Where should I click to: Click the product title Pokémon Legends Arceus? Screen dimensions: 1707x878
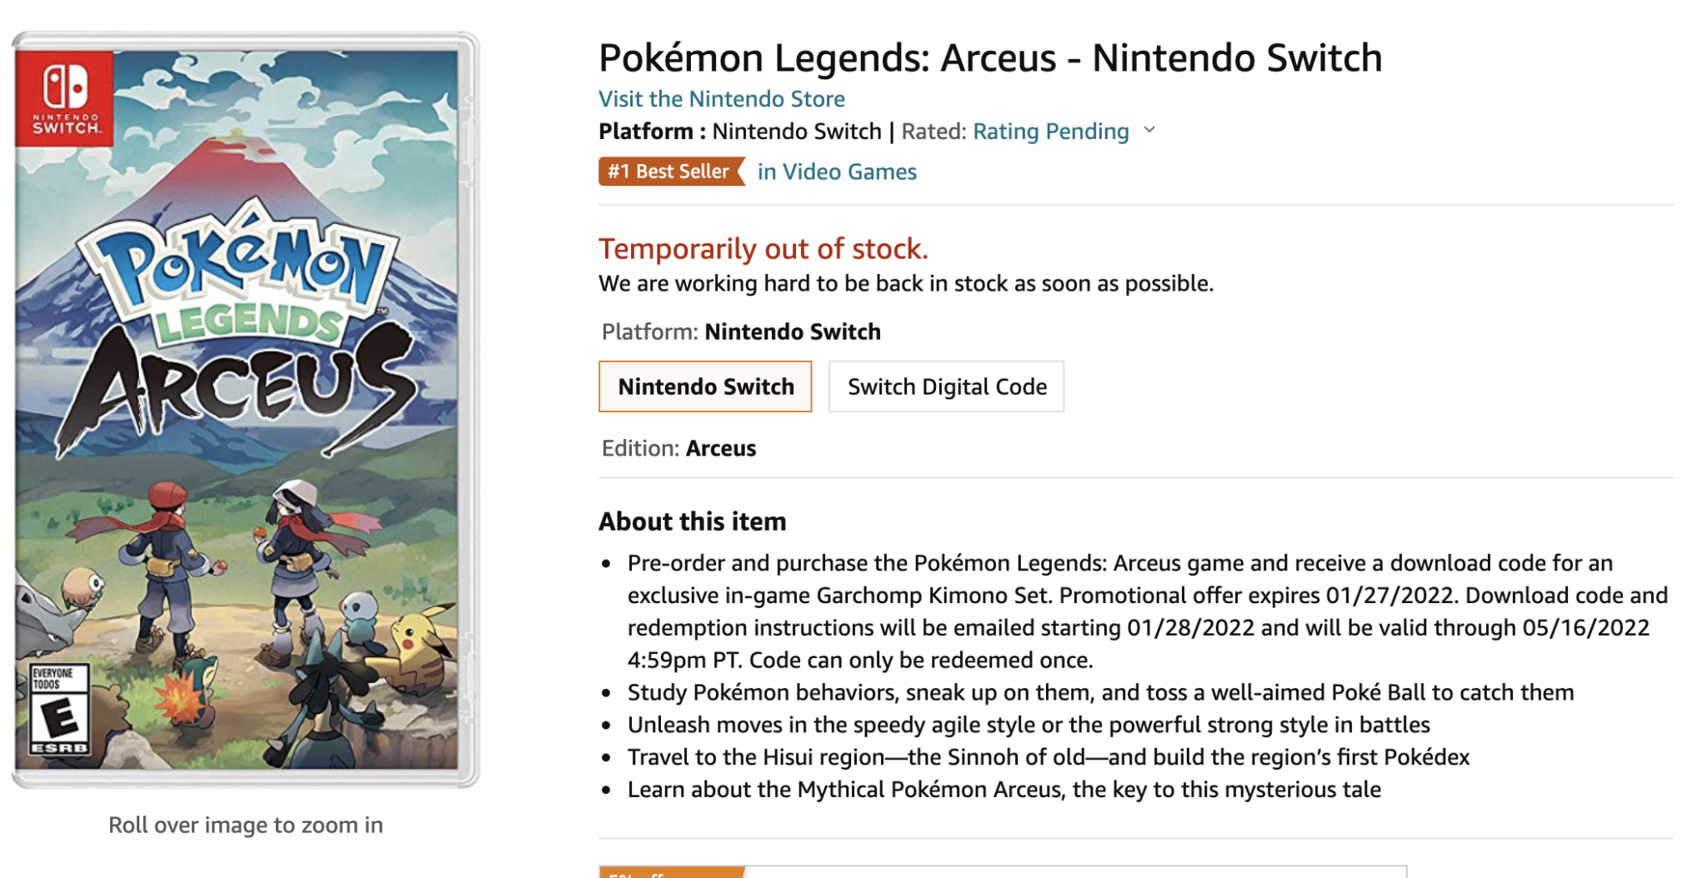coord(989,57)
